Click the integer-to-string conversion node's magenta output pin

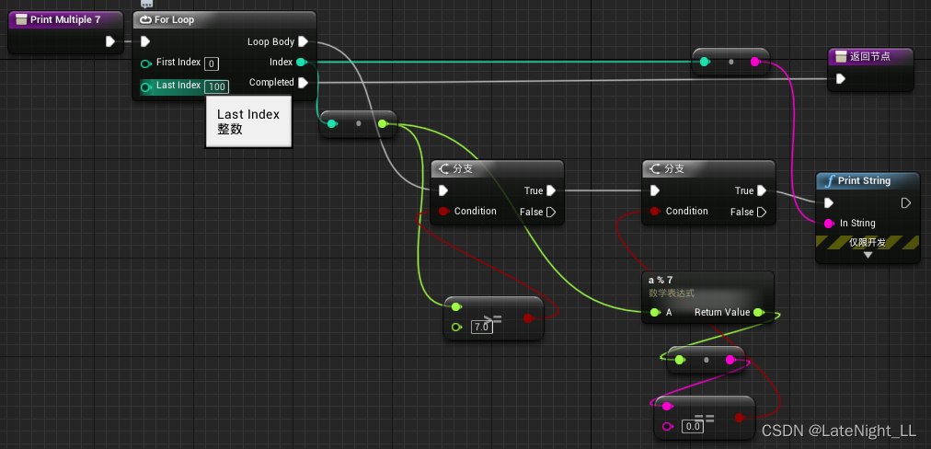click(x=755, y=61)
